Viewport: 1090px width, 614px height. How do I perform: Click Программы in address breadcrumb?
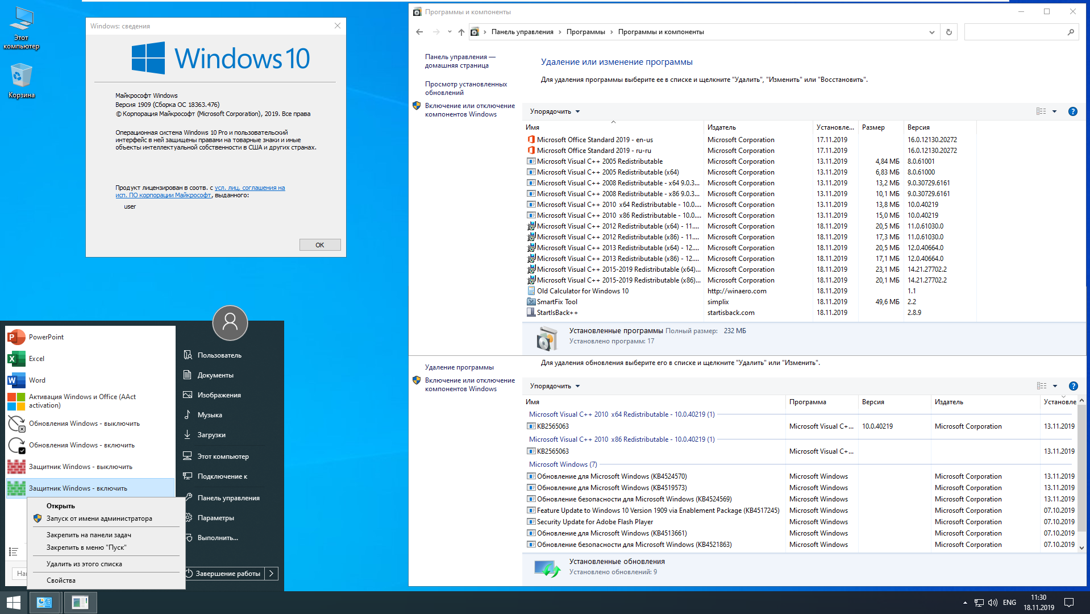[585, 32]
